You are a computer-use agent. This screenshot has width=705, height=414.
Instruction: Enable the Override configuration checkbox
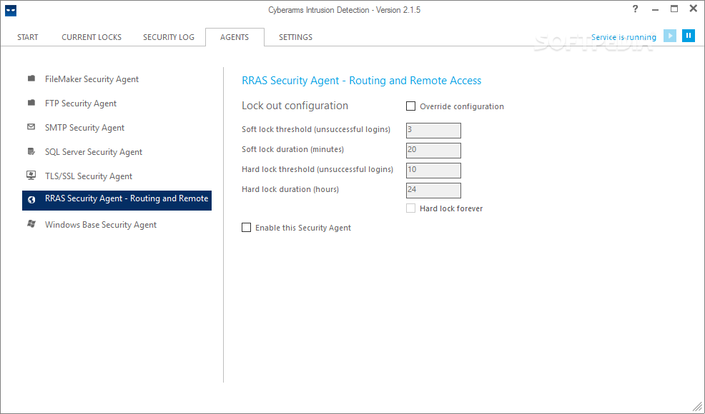pos(410,106)
